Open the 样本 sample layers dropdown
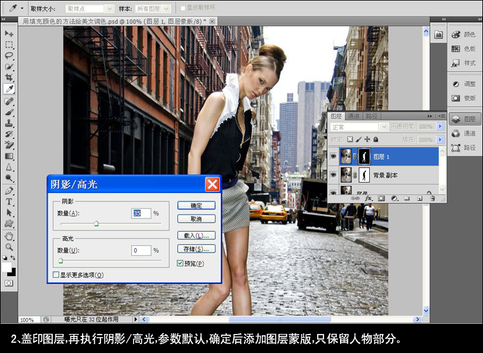Screen dimensions: 483x353 167,9
